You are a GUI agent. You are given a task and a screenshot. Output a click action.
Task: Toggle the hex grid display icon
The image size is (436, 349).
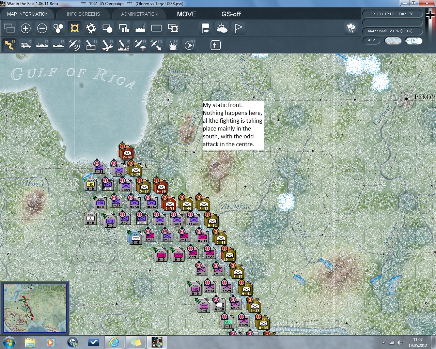58,28
